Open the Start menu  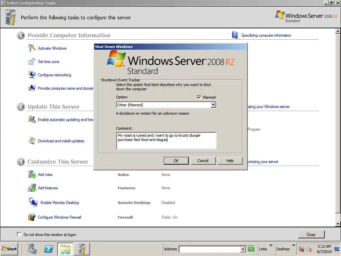[9, 249]
